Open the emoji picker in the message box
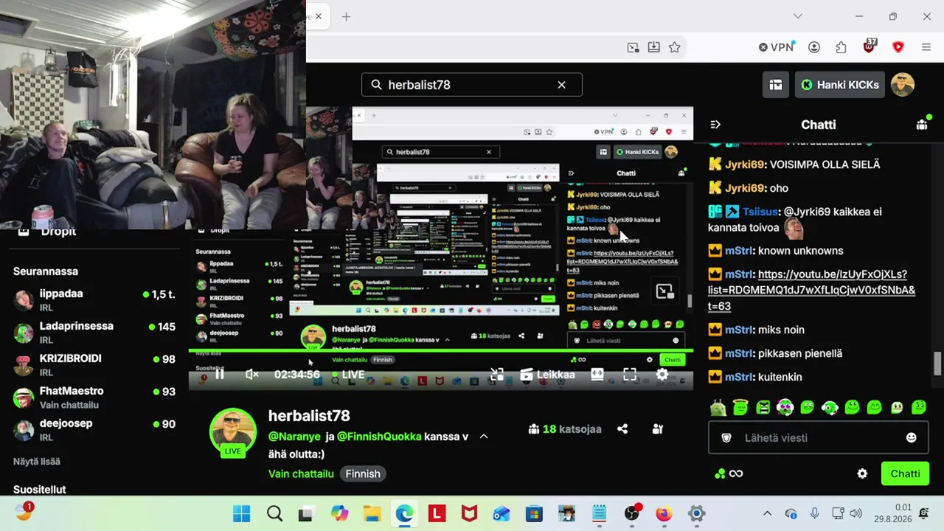Screen dimensions: 944x531 coord(912,437)
